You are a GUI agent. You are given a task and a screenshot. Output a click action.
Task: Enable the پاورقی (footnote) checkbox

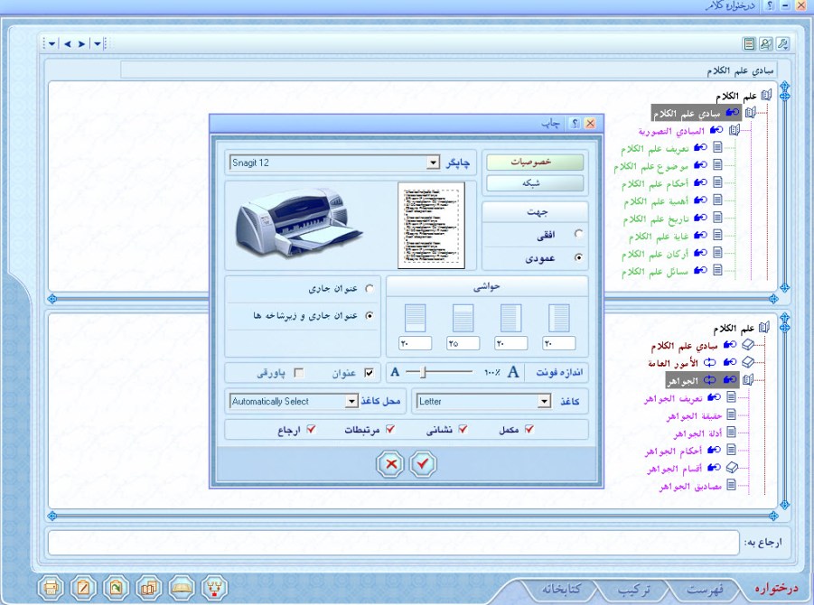click(298, 372)
